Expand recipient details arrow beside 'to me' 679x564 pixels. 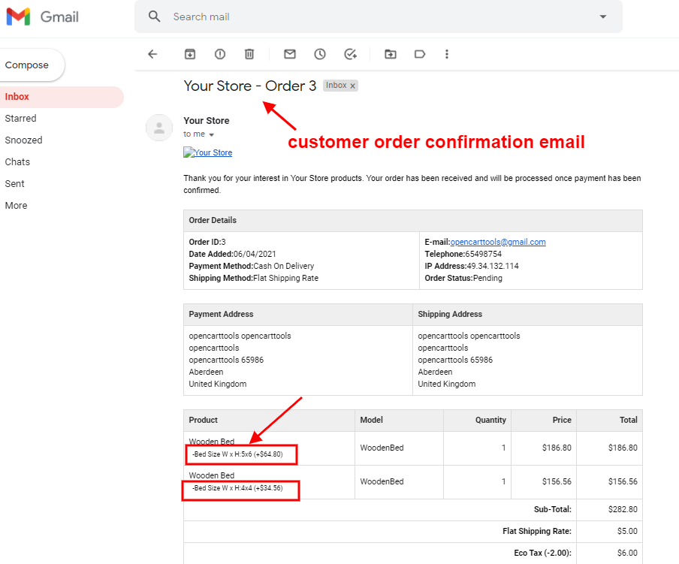[x=212, y=135]
